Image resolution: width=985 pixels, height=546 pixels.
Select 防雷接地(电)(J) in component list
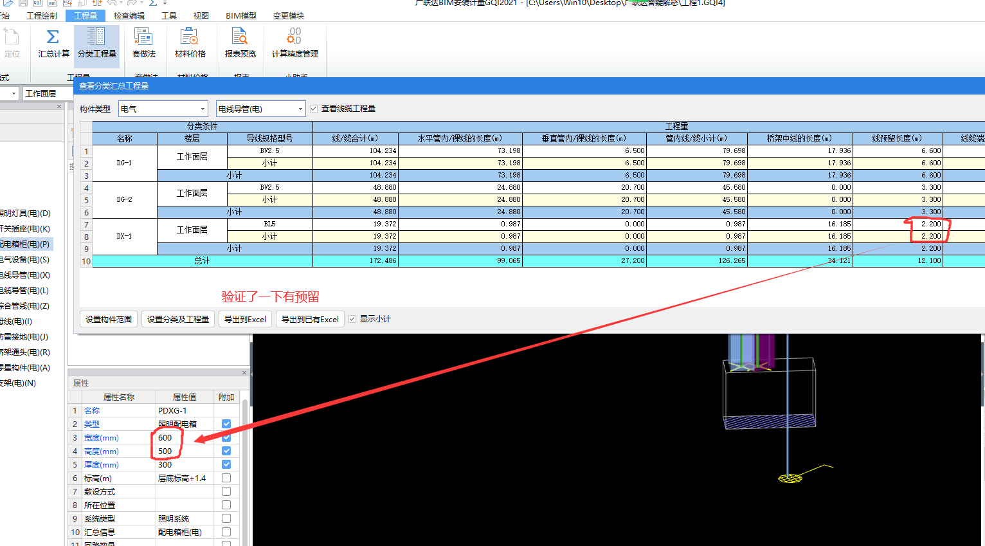click(26, 336)
